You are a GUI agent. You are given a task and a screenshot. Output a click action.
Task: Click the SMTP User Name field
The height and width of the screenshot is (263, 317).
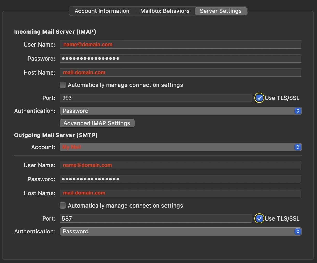tap(181, 165)
